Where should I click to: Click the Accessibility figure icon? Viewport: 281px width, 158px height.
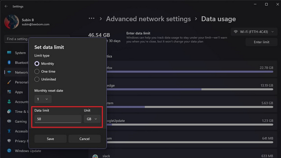[x=9, y=131]
